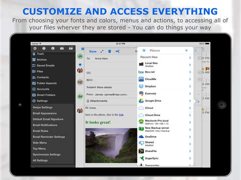Click the From field James

[x=111, y=94]
